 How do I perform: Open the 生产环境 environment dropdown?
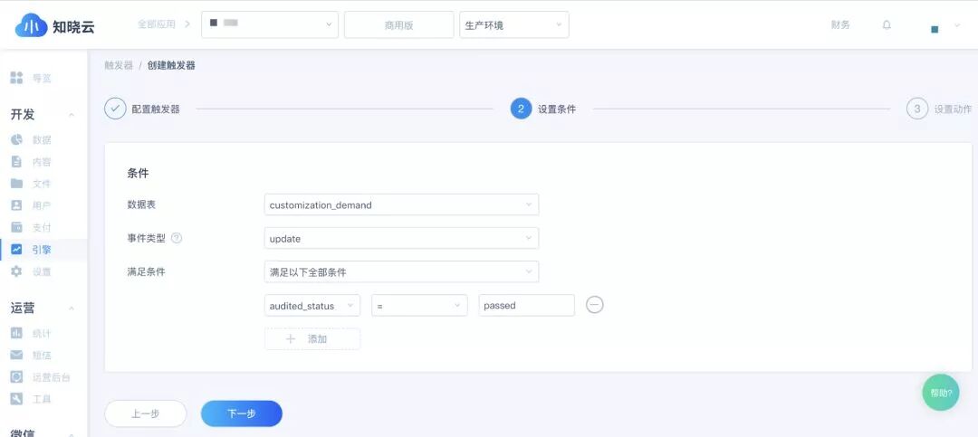(x=514, y=25)
